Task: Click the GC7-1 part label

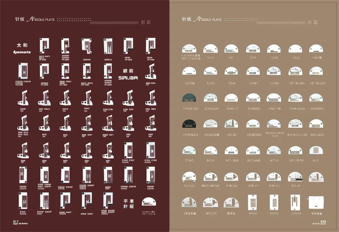Action: [274, 161]
